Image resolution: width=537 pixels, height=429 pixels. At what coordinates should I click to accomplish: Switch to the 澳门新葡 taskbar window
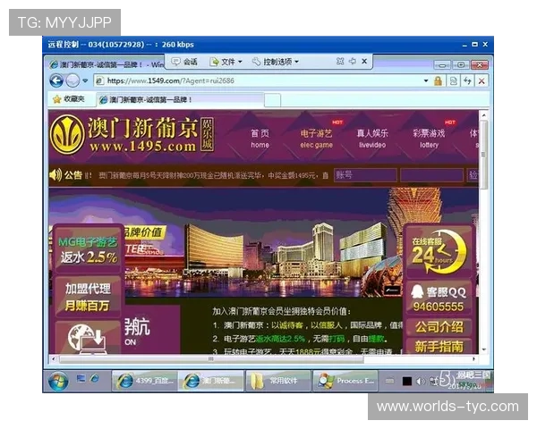(211, 381)
